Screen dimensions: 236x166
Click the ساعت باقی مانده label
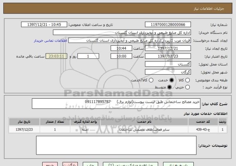pyautogui.click(x=30, y=56)
